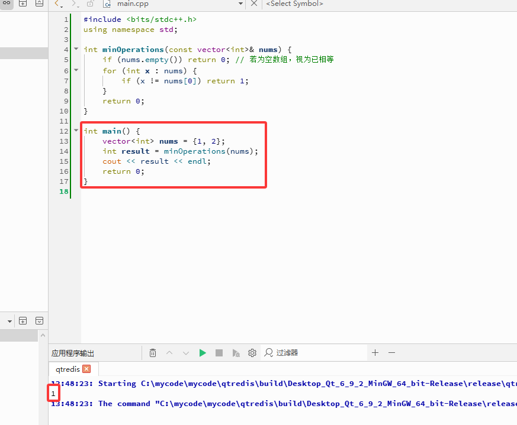Open the Select Symbol dropdown
Image resolution: width=517 pixels, height=425 pixels.
click(x=294, y=4)
